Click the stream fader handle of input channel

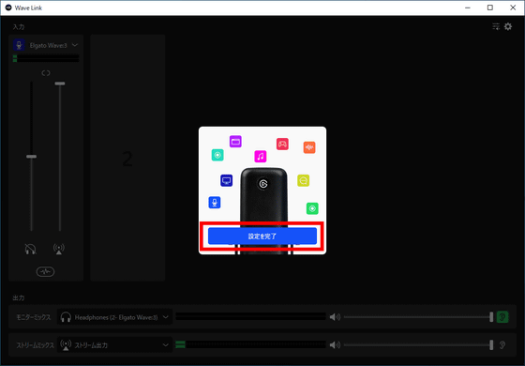click(60, 84)
